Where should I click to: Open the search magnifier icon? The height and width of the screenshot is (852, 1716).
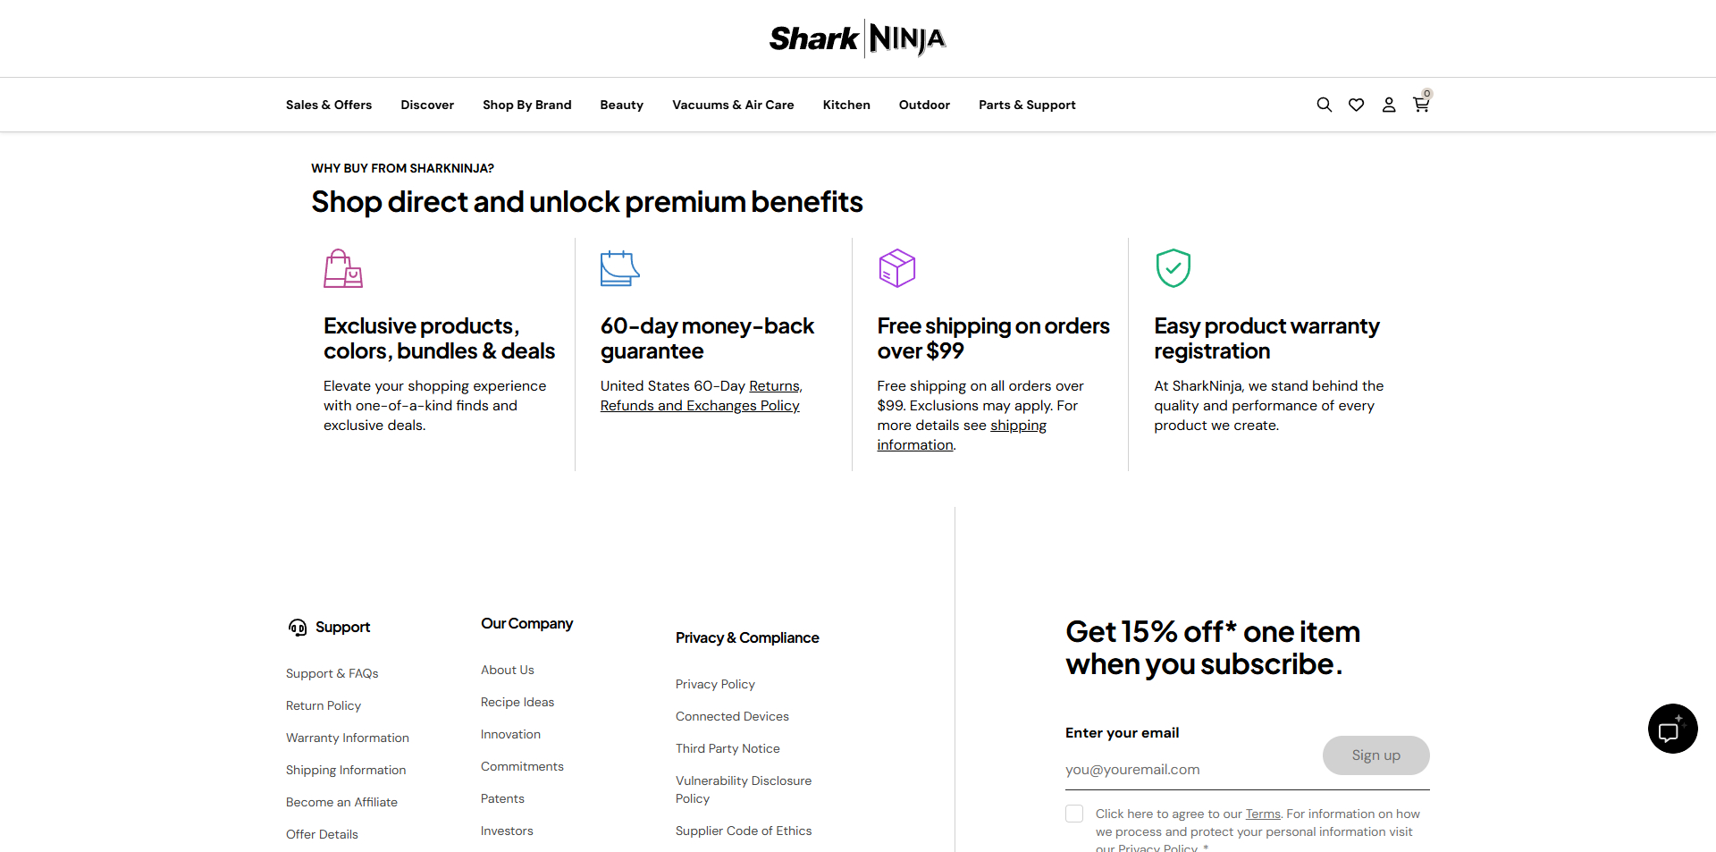point(1324,105)
